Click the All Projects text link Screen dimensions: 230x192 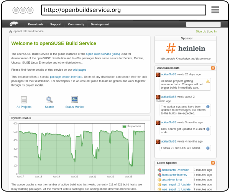(24, 107)
